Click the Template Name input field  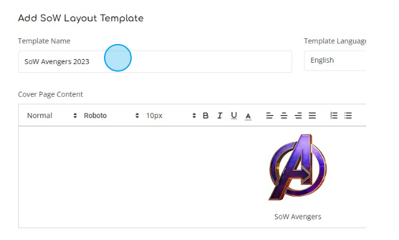click(x=155, y=62)
